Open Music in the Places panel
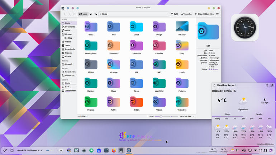This screenshot has width=276, height=155. (x=69, y=30)
